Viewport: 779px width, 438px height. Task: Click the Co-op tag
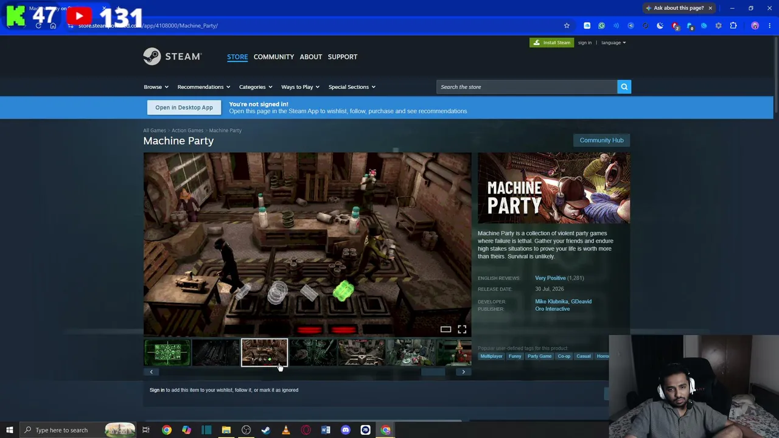[564, 356]
